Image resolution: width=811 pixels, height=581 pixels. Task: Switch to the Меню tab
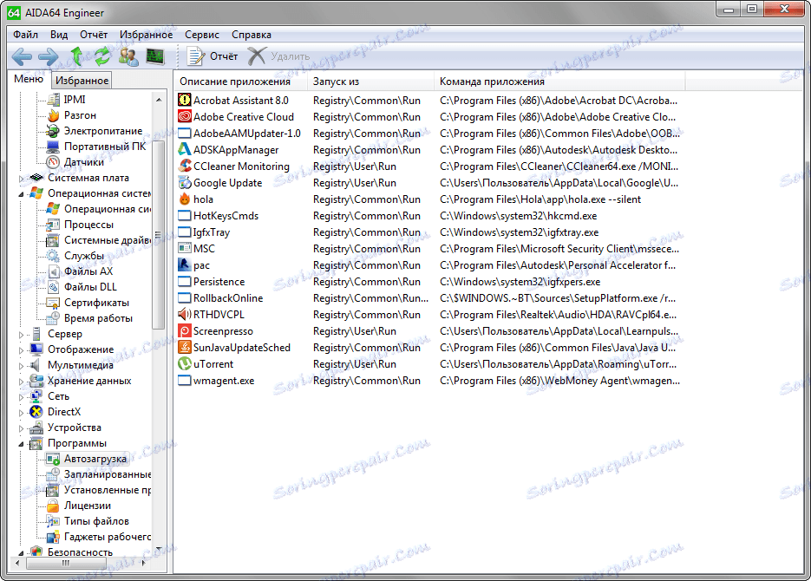[29, 79]
